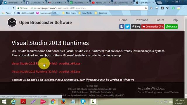Open the Windows Start menu

tap(4, 102)
